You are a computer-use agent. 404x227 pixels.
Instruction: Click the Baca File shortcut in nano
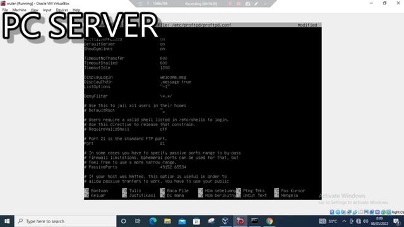(x=174, y=190)
